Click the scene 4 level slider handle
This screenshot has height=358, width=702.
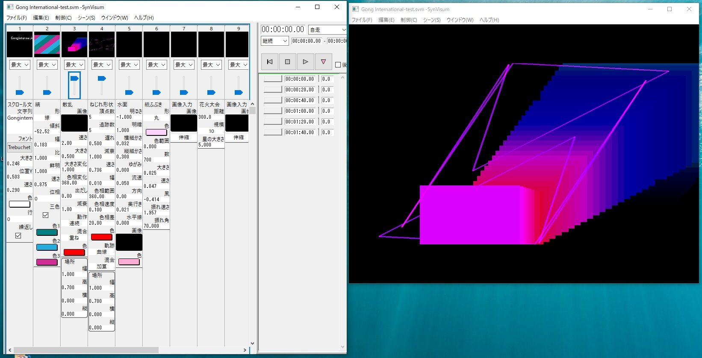[102, 79]
